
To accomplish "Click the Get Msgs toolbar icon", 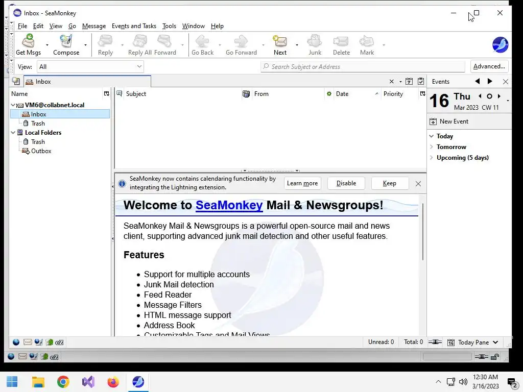I will (29, 45).
